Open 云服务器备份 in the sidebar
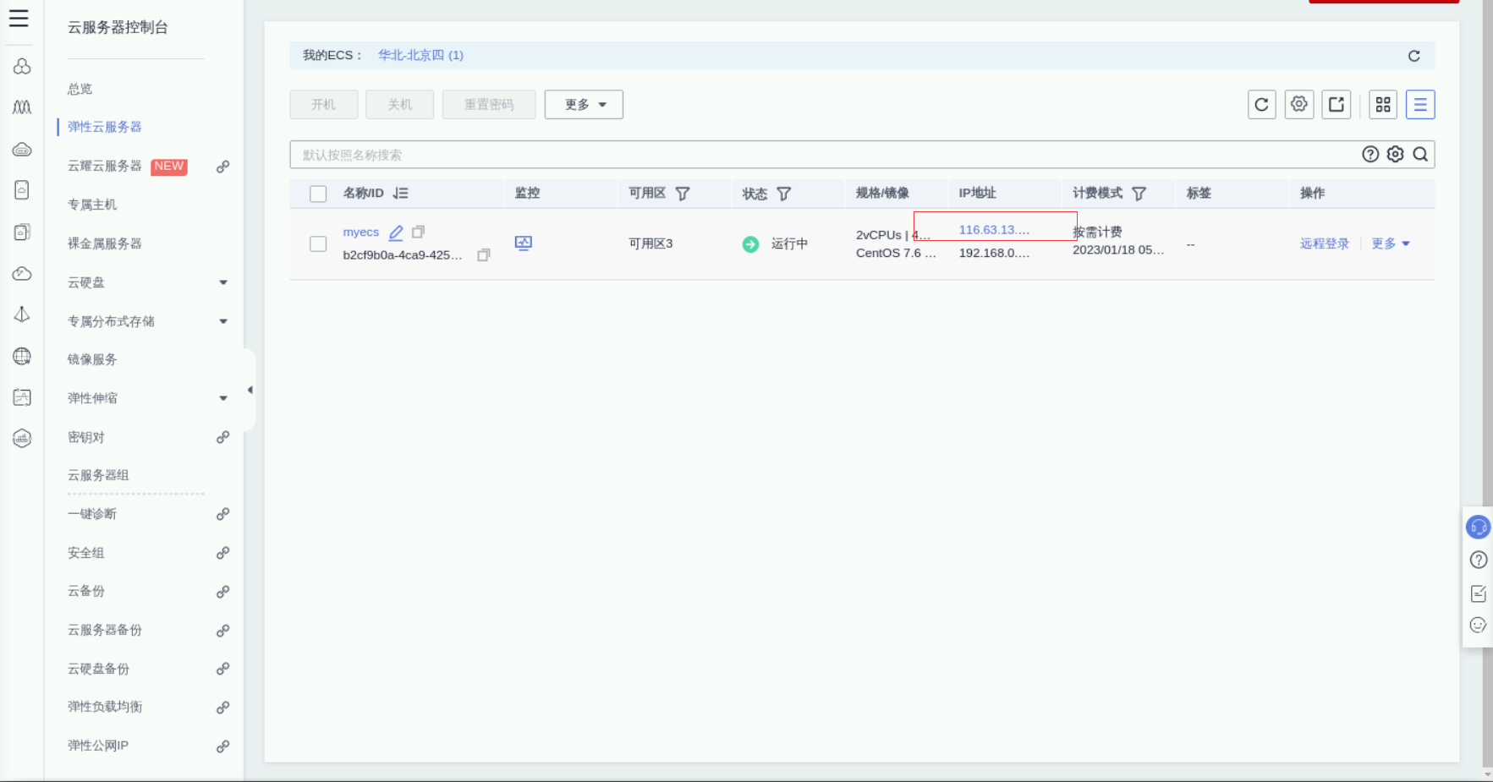Screen dimensions: 1493x782 (x=105, y=630)
